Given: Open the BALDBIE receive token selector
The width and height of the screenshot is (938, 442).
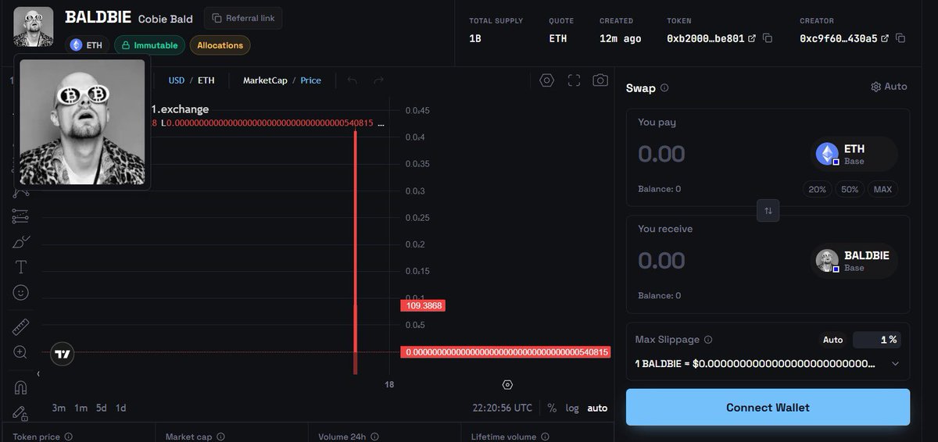Looking at the screenshot, I should [x=854, y=261].
